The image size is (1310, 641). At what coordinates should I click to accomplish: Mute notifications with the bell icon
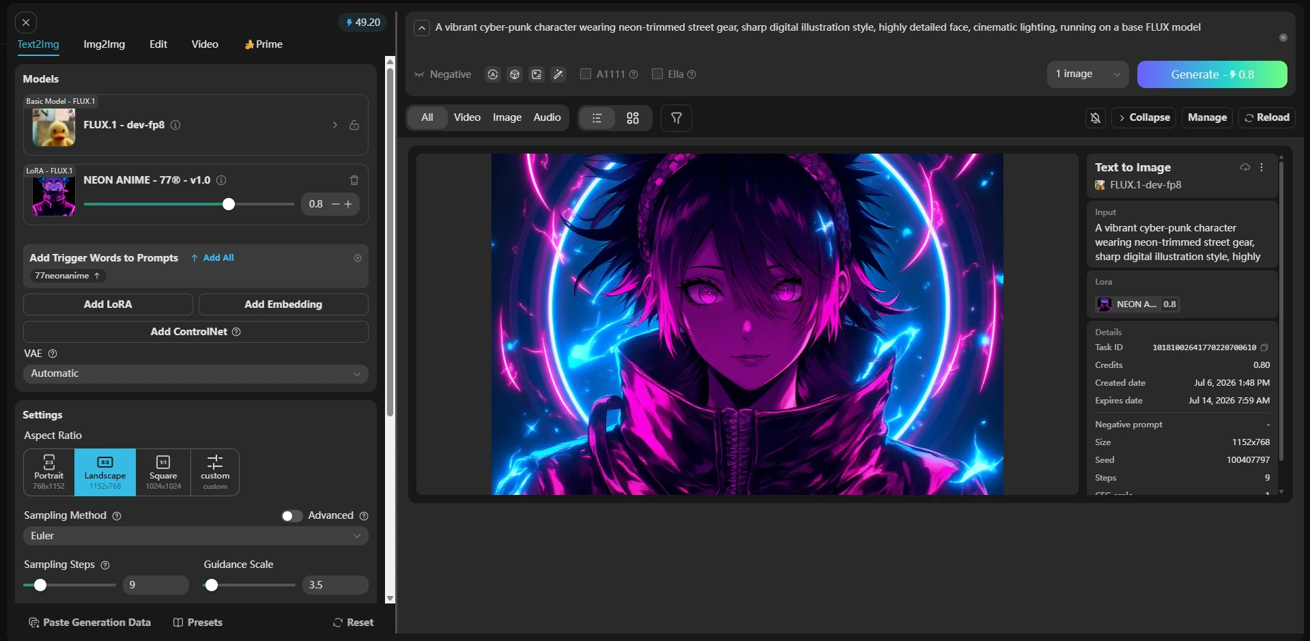(1096, 118)
